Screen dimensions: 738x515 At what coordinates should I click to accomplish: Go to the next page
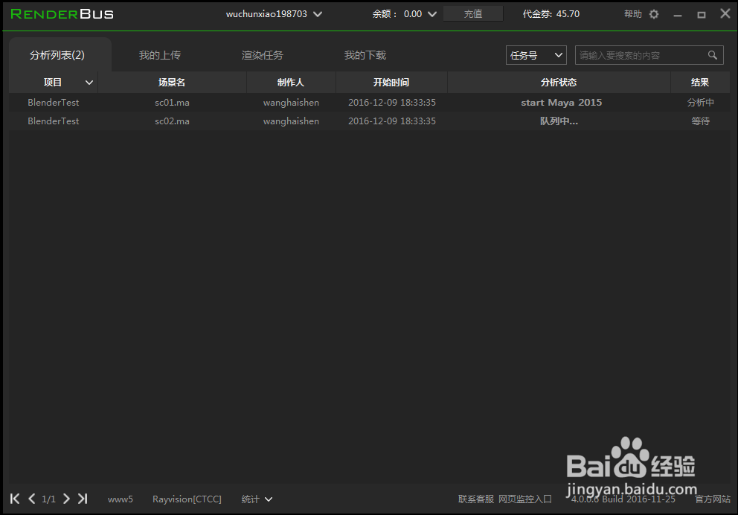(66, 499)
